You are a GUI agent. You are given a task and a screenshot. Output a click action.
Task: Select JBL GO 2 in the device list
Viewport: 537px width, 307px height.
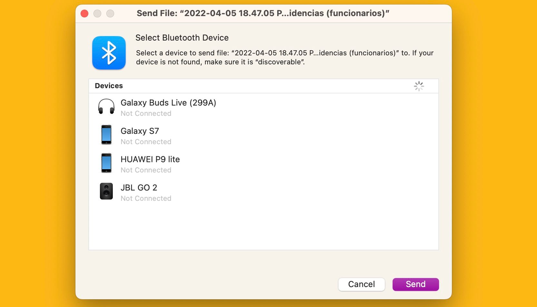point(139,188)
